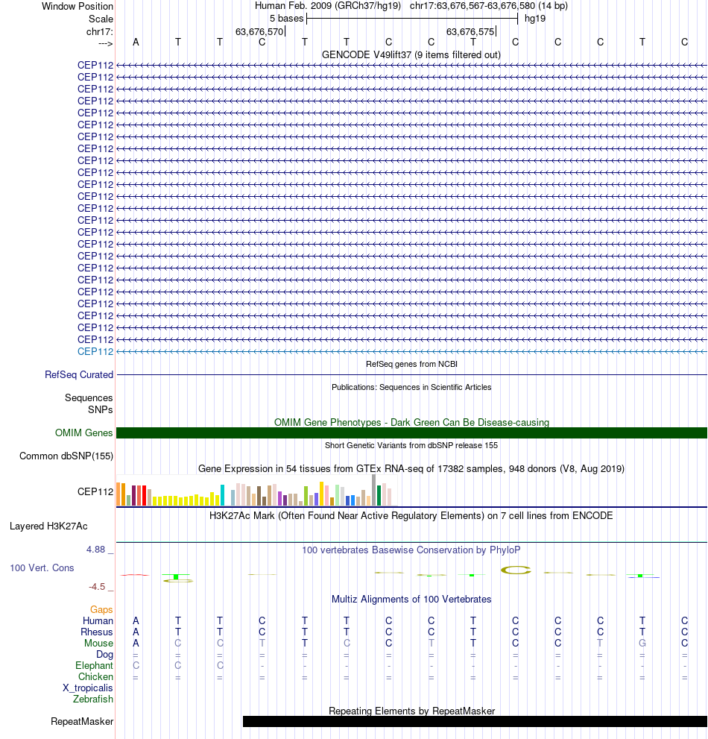The width and height of the screenshot is (708, 739).
Task: Click Publications: Sequences in Scientific Articles title
Action: [x=411, y=387]
